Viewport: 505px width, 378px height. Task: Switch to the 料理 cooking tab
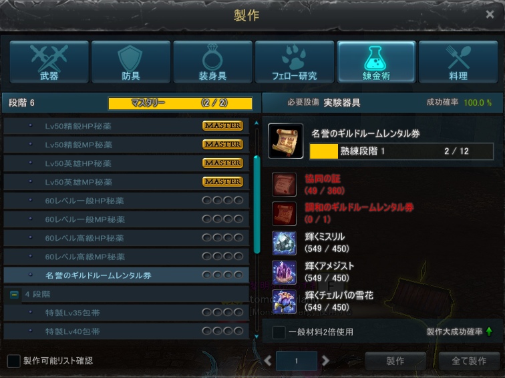click(458, 62)
